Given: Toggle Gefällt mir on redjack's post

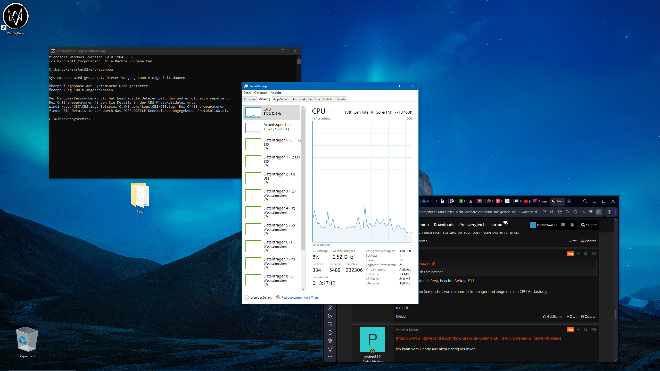Looking at the screenshot, I should click(552, 316).
